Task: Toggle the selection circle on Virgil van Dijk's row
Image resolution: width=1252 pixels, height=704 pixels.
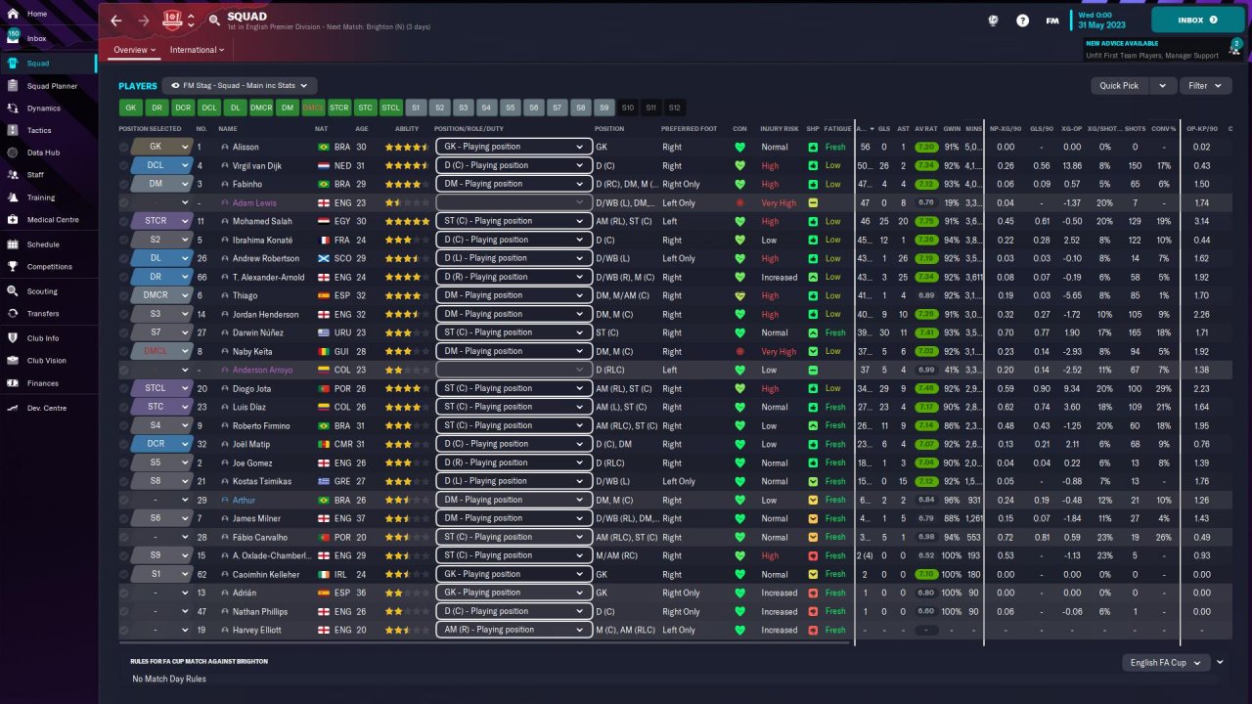Action: pos(124,165)
